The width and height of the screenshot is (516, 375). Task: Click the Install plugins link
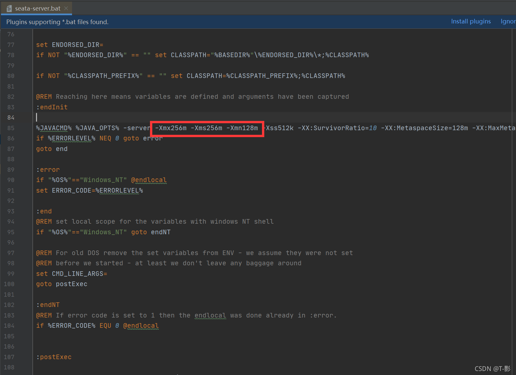coord(471,21)
